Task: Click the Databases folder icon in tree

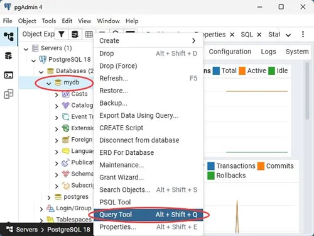Action: [x=50, y=71]
